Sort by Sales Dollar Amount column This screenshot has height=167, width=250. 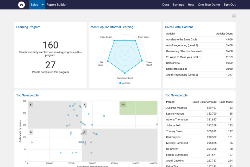204,102
